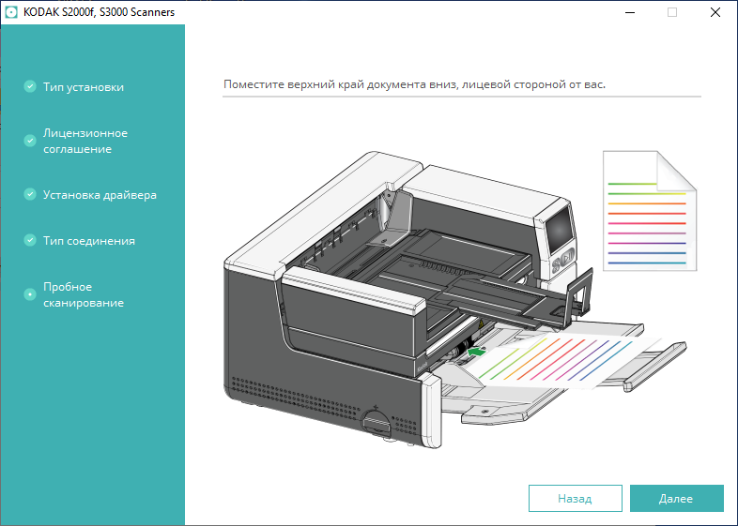The width and height of the screenshot is (738, 526).
Task: Select the Установка драйвера step
Action: coord(100,195)
